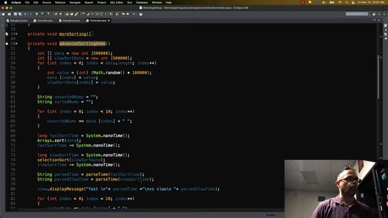Click the Open Type toolbar icon
The image size is (388, 218).
click(x=67, y=14)
